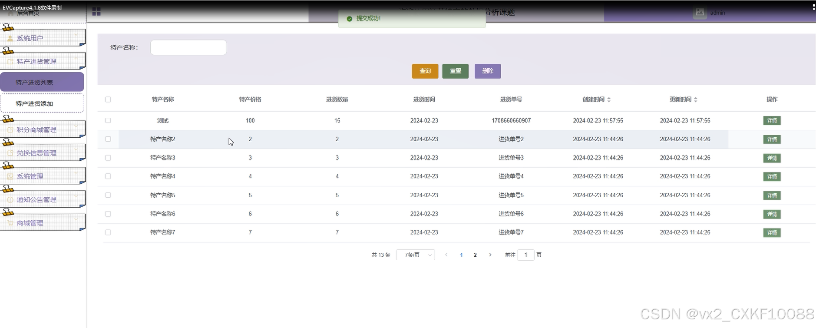
Task: Open 详情 for the 测试 row
Action: (772, 121)
